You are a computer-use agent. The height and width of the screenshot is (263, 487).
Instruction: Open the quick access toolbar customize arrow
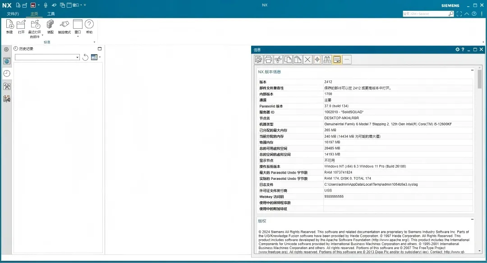click(85, 5)
